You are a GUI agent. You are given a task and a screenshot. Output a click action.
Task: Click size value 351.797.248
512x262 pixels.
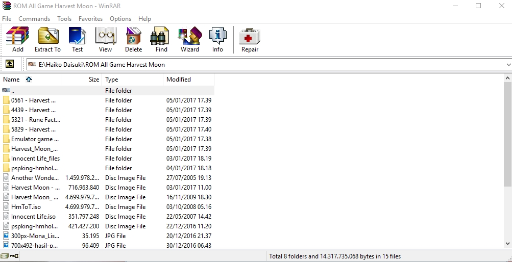pyautogui.click(x=84, y=216)
